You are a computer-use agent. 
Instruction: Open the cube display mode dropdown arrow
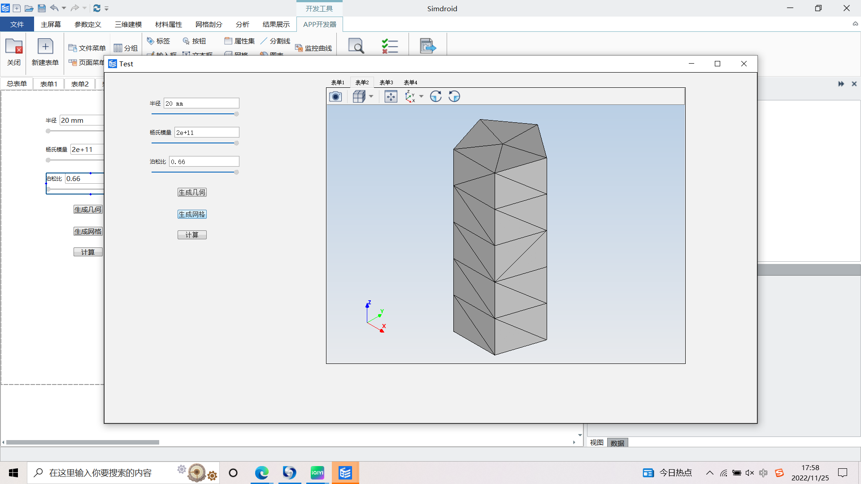pos(371,96)
